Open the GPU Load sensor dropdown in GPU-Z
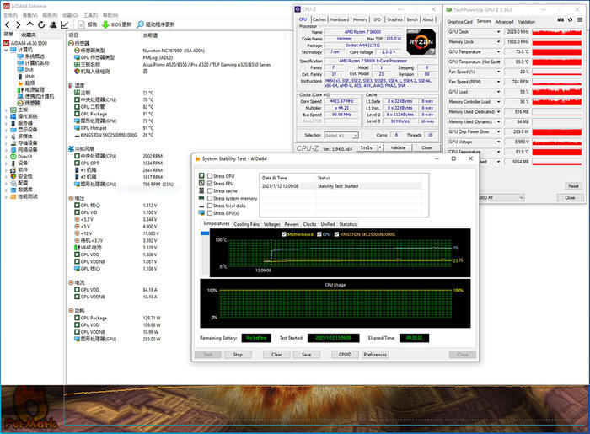This screenshot has height=434, width=590. [x=499, y=92]
